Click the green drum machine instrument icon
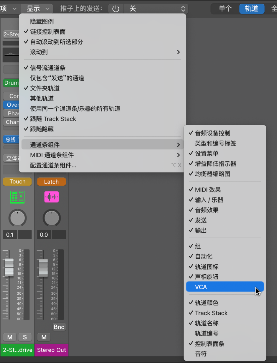277x363 pixels. [x=17, y=197]
